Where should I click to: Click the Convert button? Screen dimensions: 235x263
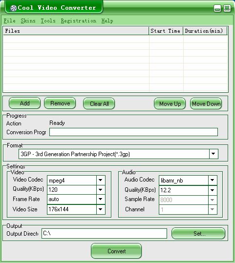pyautogui.click(x=116, y=251)
